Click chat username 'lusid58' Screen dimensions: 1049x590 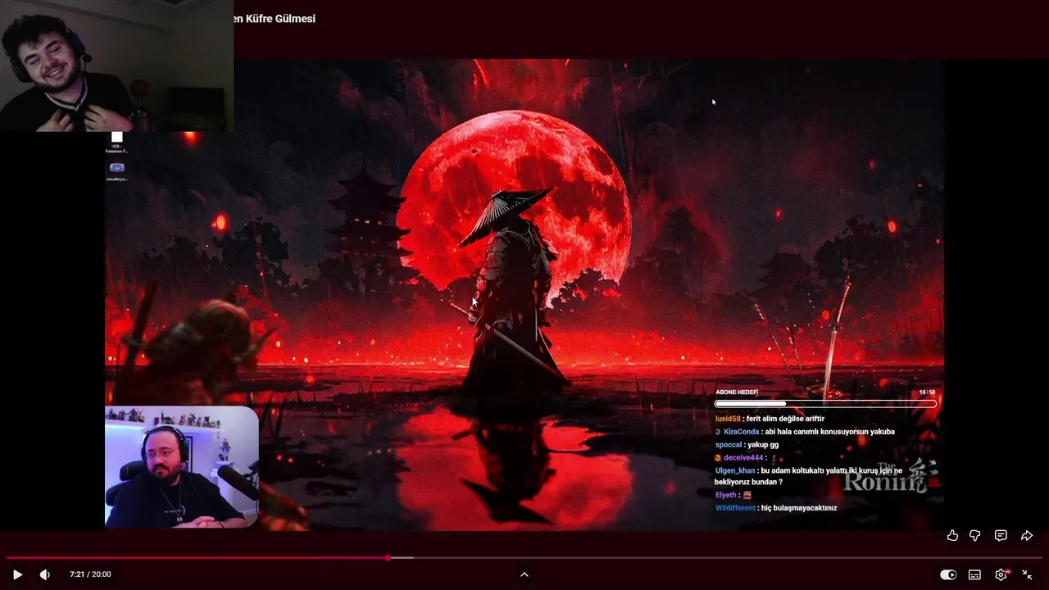click(728, 419)
